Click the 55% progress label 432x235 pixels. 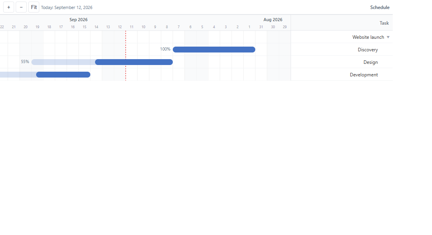point(25,62)
